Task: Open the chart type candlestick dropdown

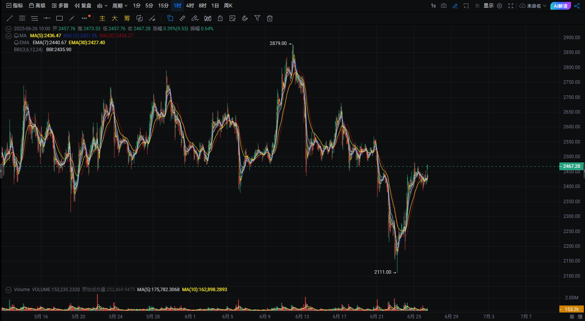Action: click(102, 6)
